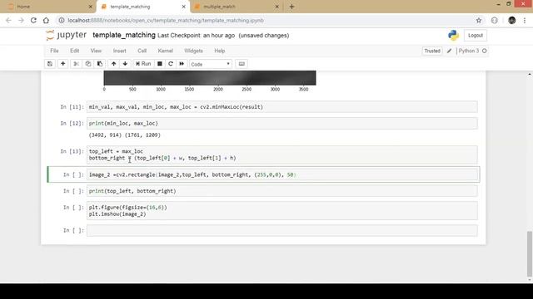The width and height of the screenshot is (533, 299).
Task: Click the Jupyter logo
Action: point(67,35)
